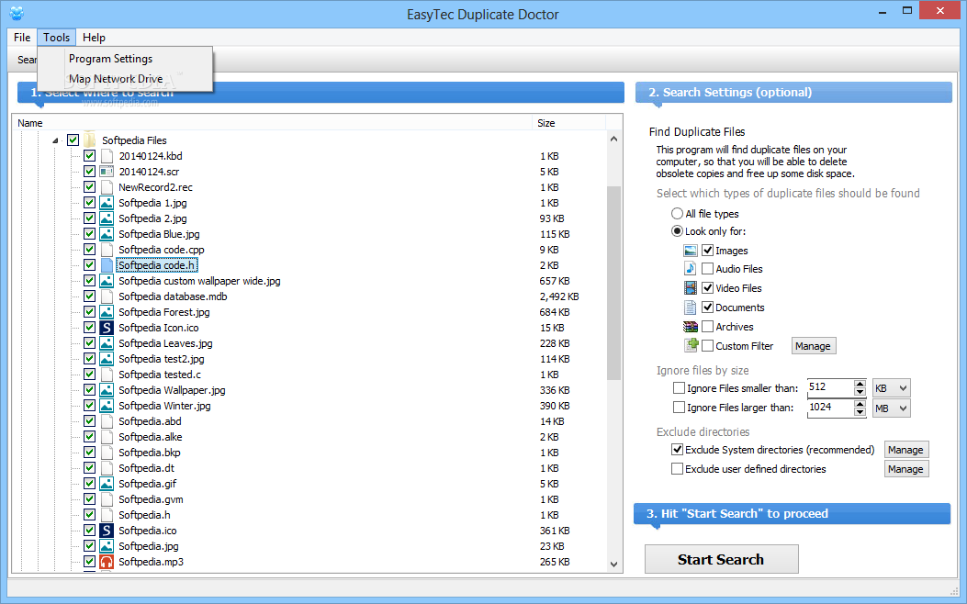Click the Name column header
This screenshot has height=604, width=967.
pos(271,123)
